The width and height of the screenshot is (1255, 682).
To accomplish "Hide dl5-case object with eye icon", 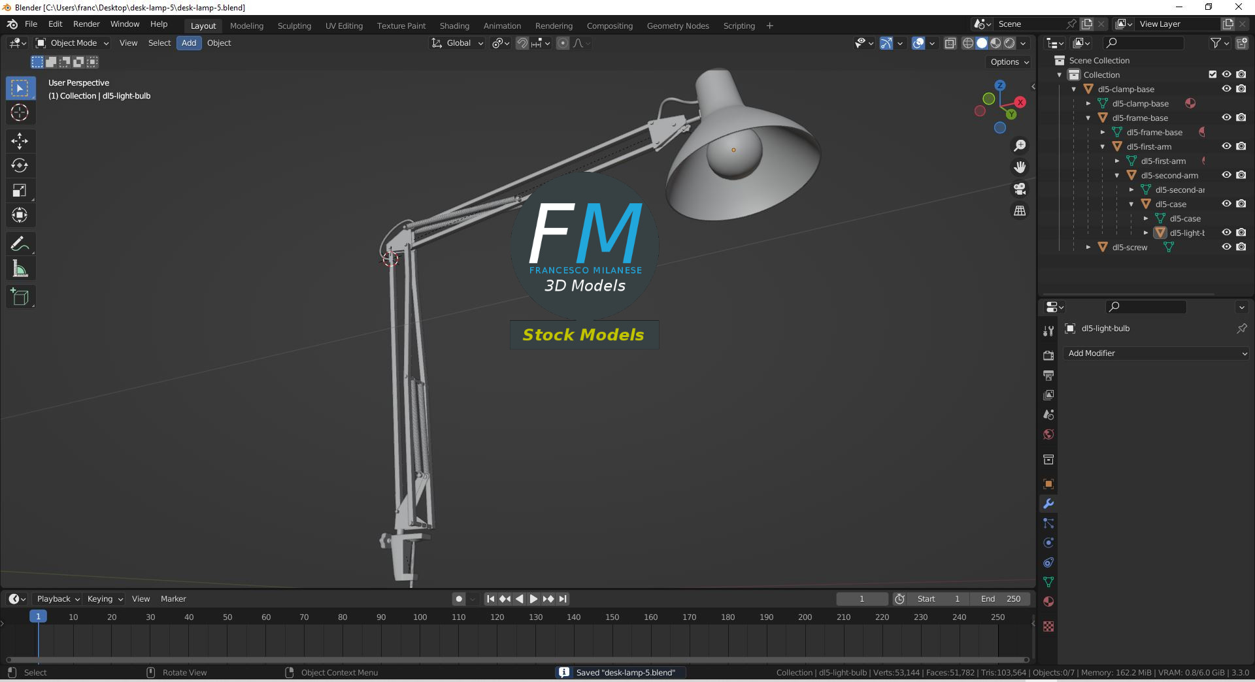I will pos(1227,204).
